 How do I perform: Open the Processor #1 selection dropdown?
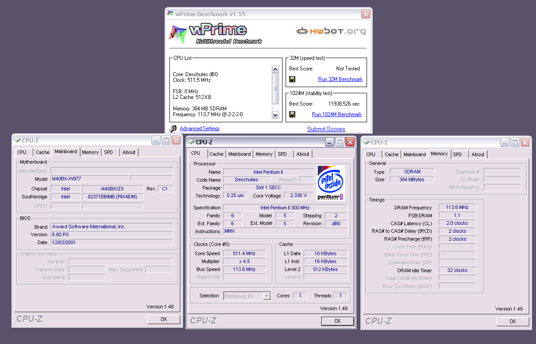[266, 296]
